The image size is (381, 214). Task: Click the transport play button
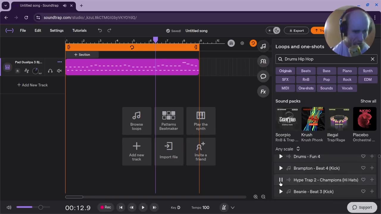143,207
